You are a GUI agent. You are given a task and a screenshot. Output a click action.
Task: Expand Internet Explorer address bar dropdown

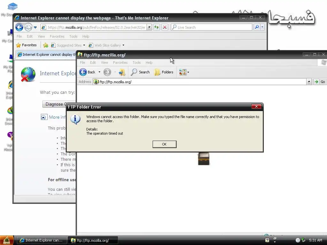(149, 27)
